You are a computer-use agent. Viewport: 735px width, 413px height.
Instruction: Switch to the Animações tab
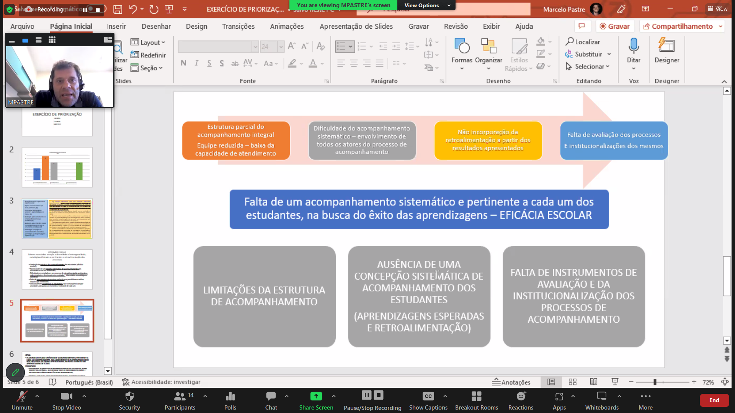pos(287,26)
